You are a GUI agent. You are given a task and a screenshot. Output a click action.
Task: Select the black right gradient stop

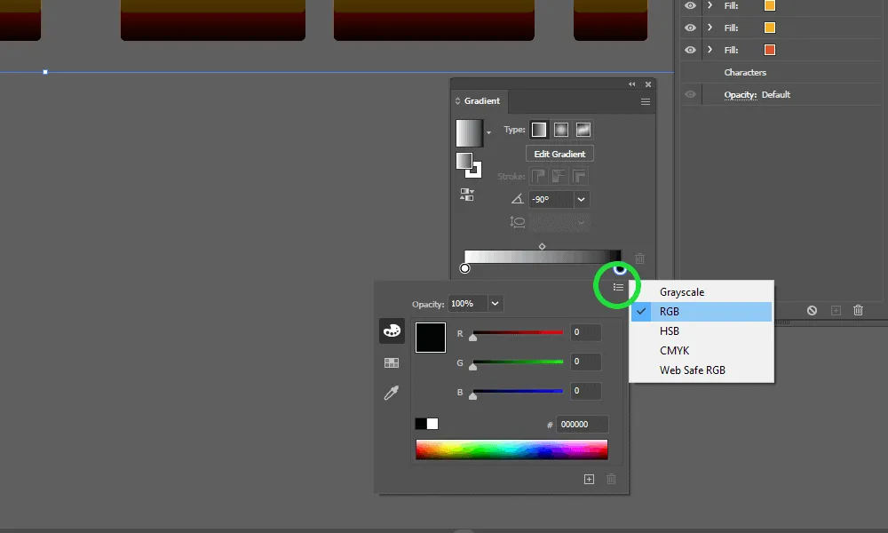pos(620,269)
